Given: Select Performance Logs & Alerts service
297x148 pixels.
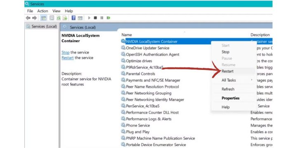Looking at the screenshot, I should point(148,119).
